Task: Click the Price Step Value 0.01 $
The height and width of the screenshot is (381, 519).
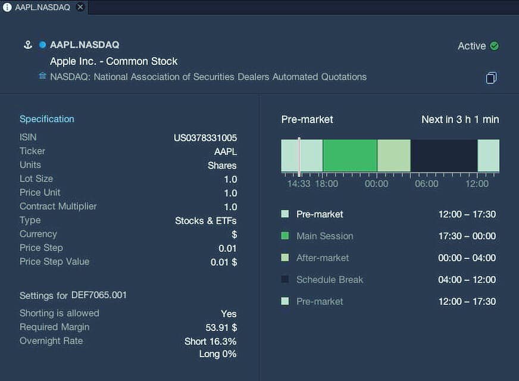Action: coord(224,262)
